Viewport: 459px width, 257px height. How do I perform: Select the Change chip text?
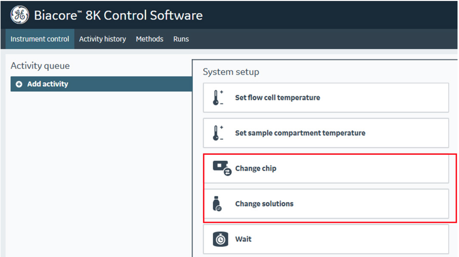[x=255, y=168]
